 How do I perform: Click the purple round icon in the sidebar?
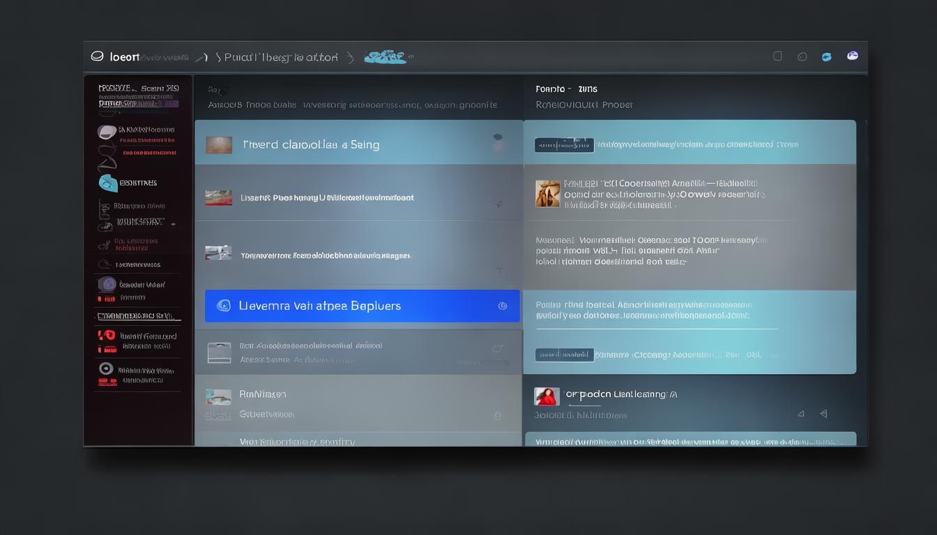pos(107,284)
